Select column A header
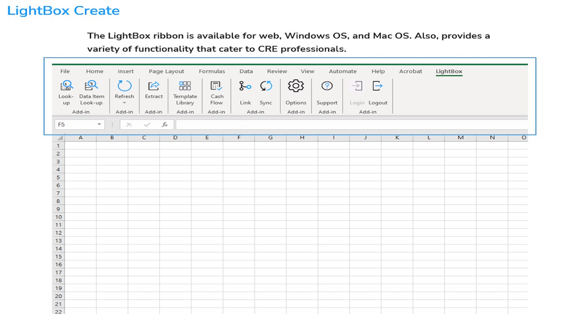572x321 pixels. tap(80, 138)
